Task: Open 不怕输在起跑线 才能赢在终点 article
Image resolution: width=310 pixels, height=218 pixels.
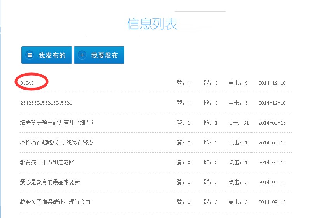Action: point(57,142)
